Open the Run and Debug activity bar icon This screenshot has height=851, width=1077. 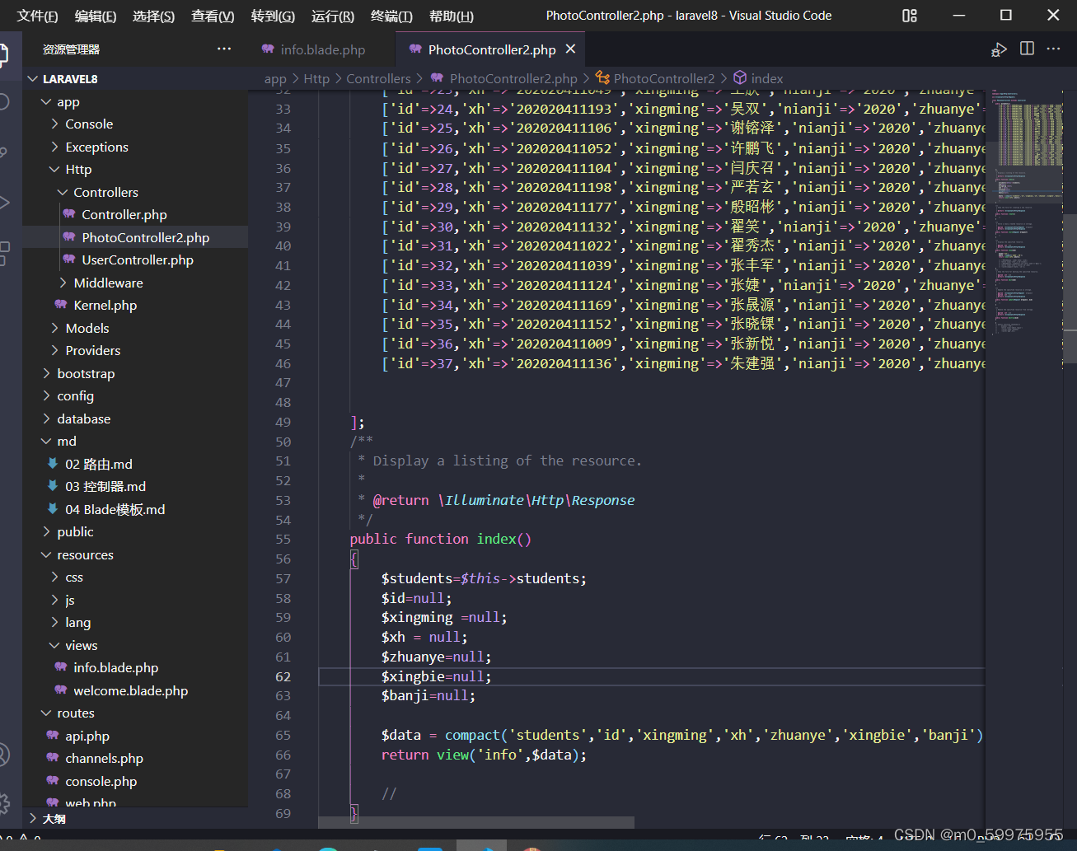[4, 202]
